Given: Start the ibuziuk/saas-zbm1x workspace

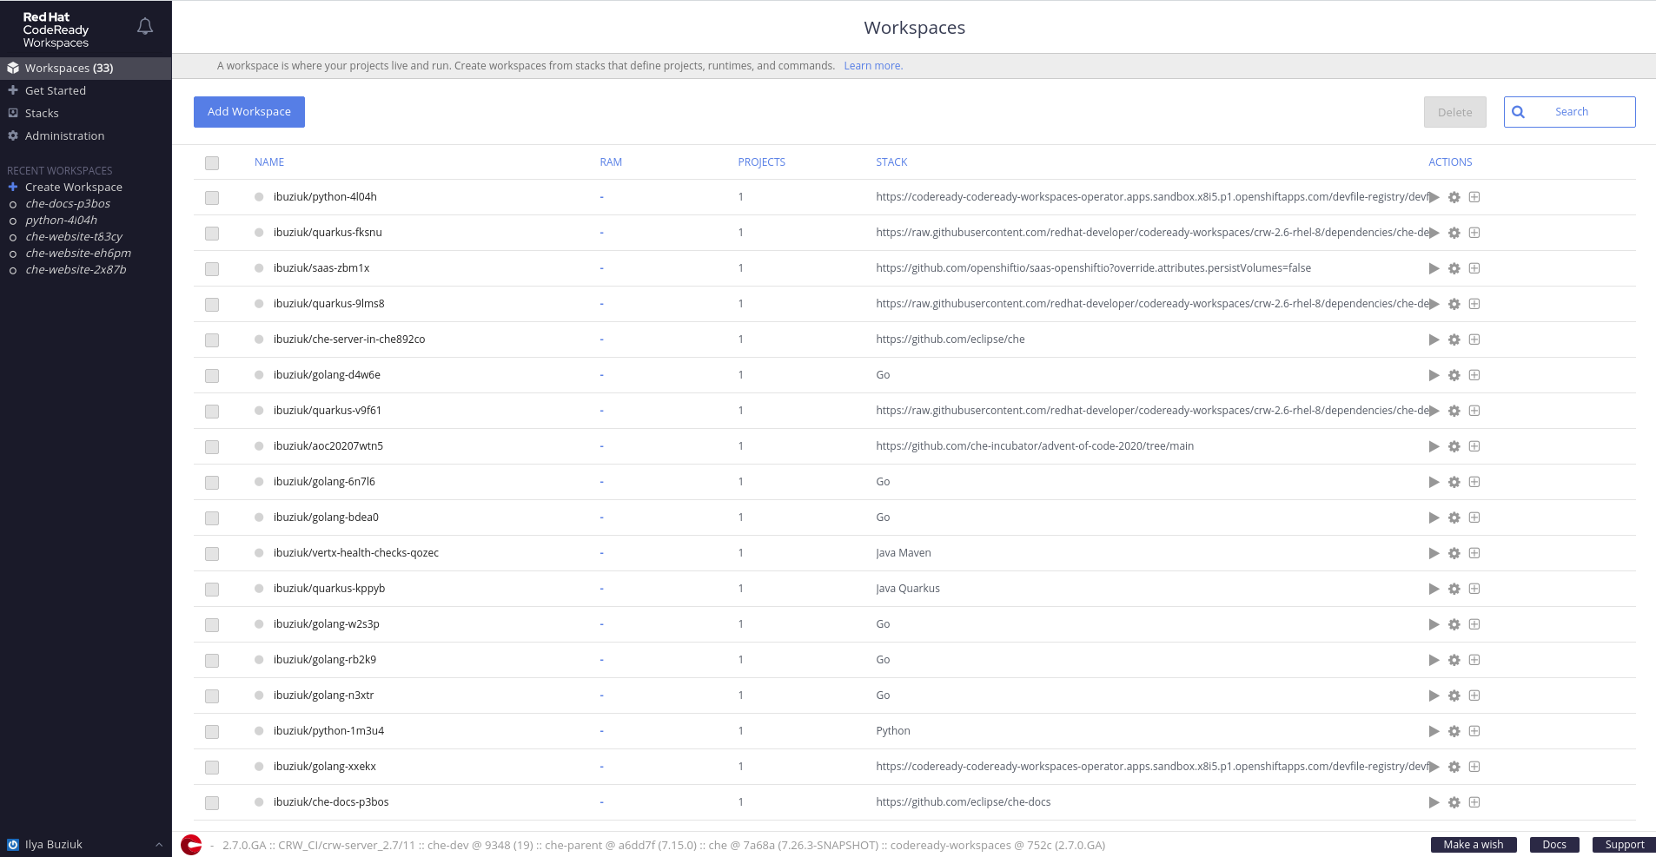Looking at the screenshot, I should click(x=1434, y=268).
